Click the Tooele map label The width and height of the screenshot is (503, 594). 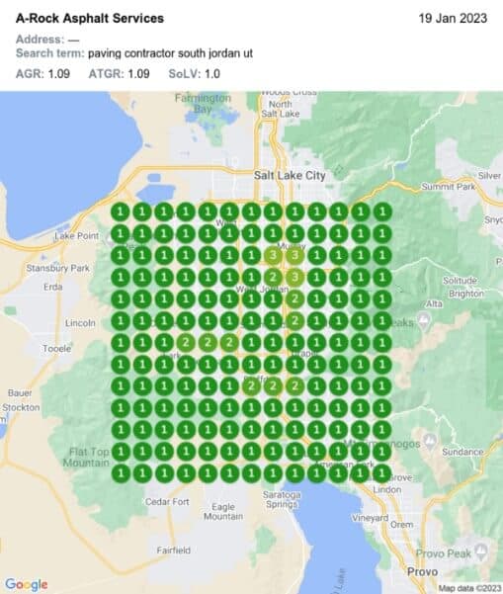tap(56, 348)
